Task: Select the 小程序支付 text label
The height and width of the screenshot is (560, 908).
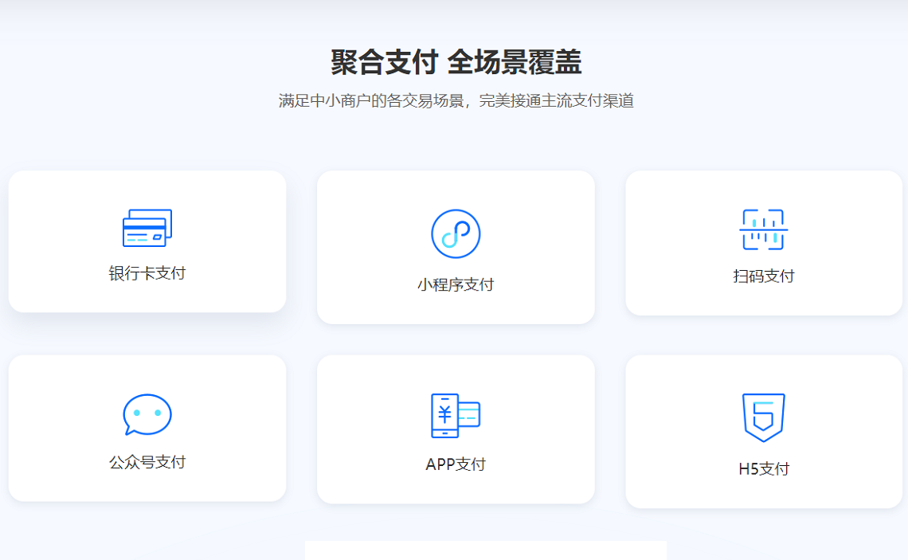Action: 456,284
